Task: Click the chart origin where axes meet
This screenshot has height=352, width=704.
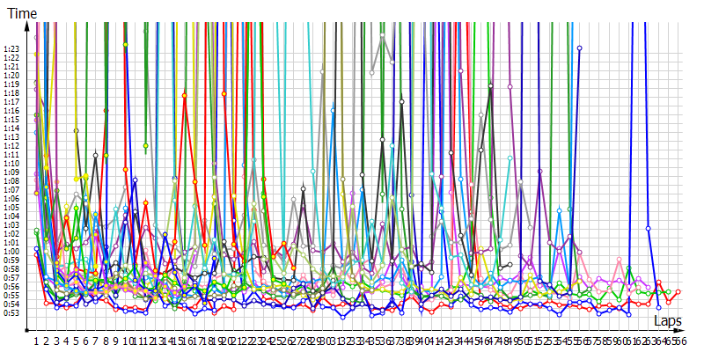Action: click(x=35, y=331)
